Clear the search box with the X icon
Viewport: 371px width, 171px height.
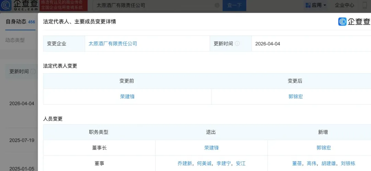coord(217,5)
